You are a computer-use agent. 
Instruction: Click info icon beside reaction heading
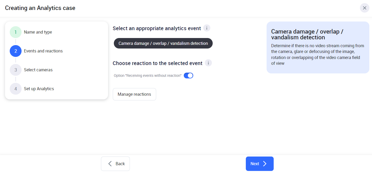point(208,63)
